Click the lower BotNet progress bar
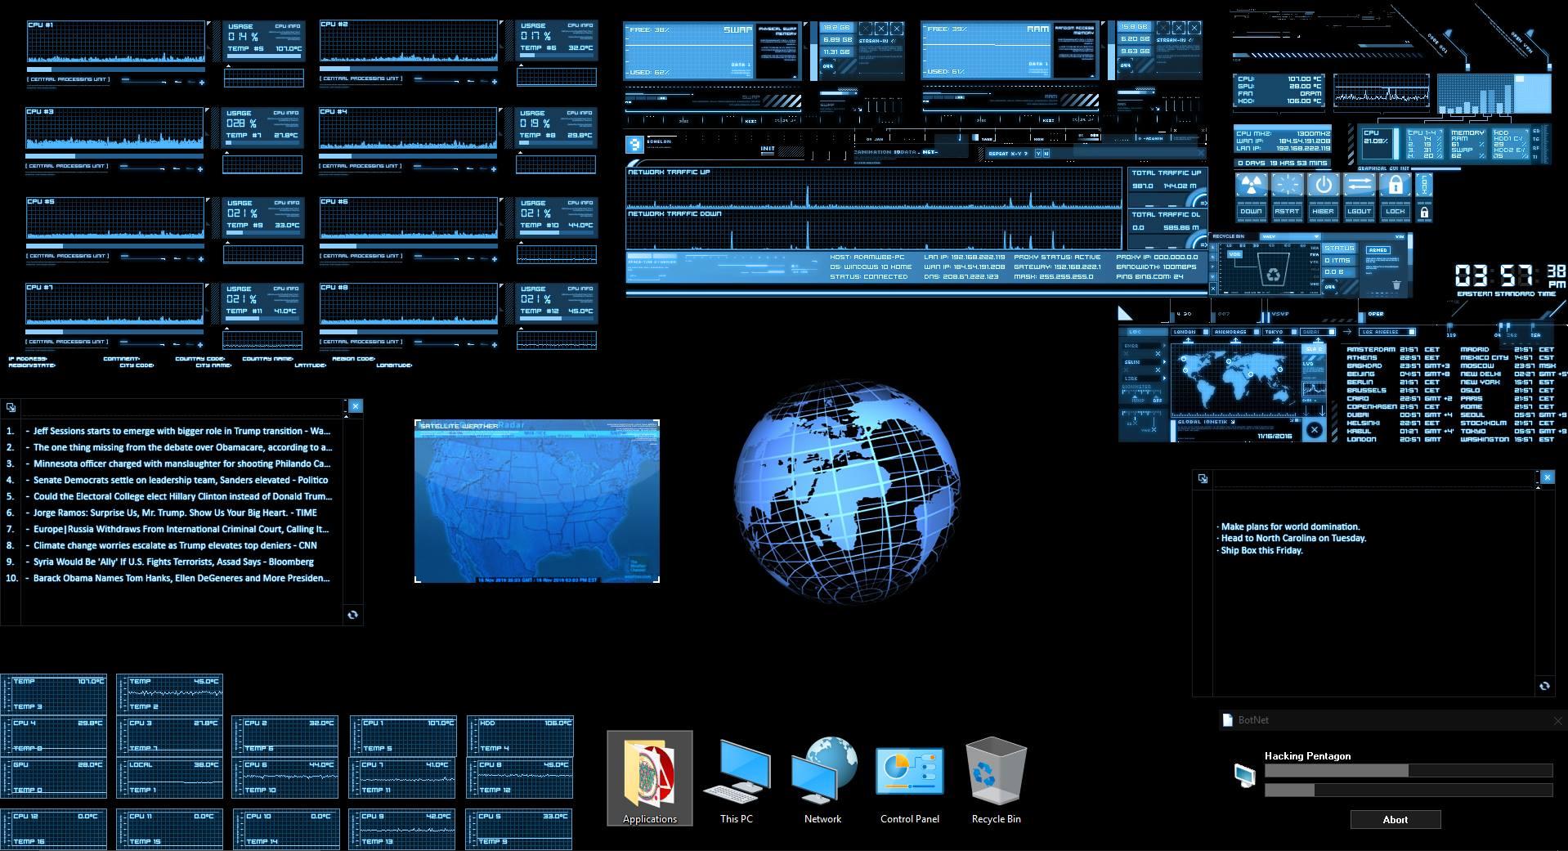The image size is (1568, 851). click(x=1409, y=790)
